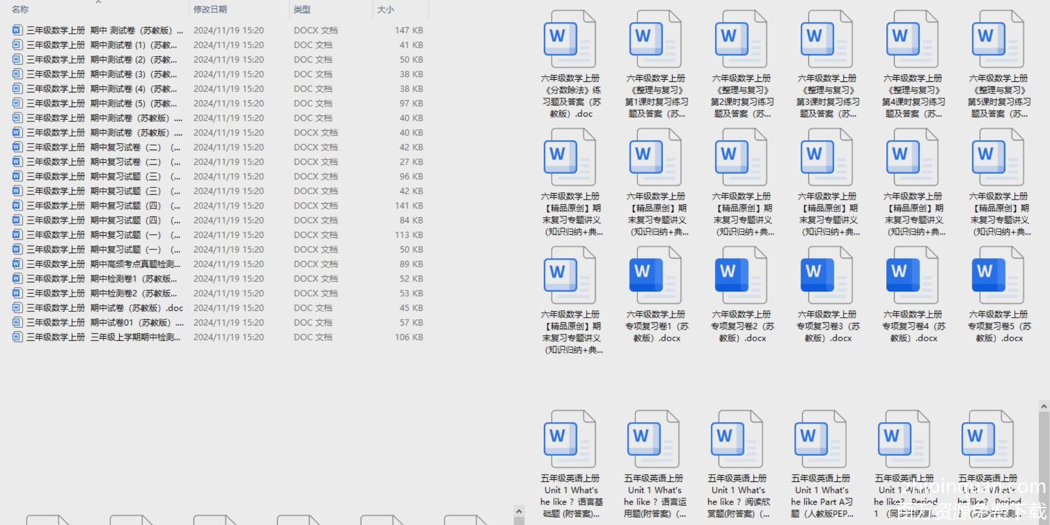Open the 专项复习卷3 docx file icon
The image size is (1050, 525).
(826, 277)
